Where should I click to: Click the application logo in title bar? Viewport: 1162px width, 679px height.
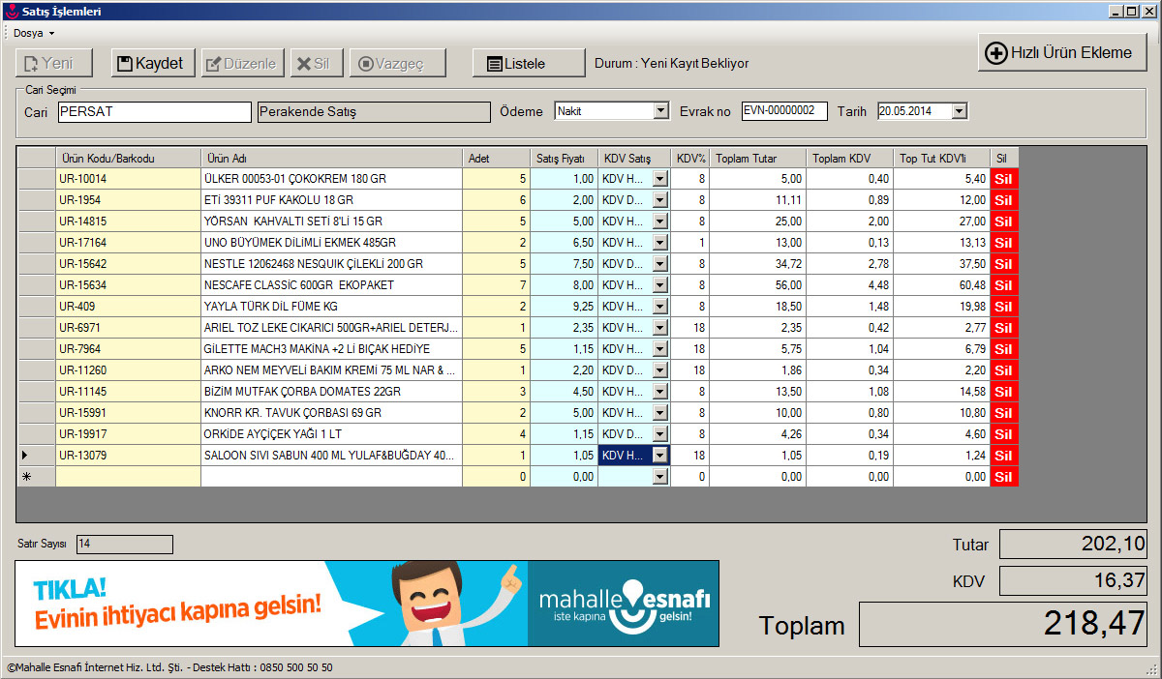pyautogui.click(x=12, y=12)
